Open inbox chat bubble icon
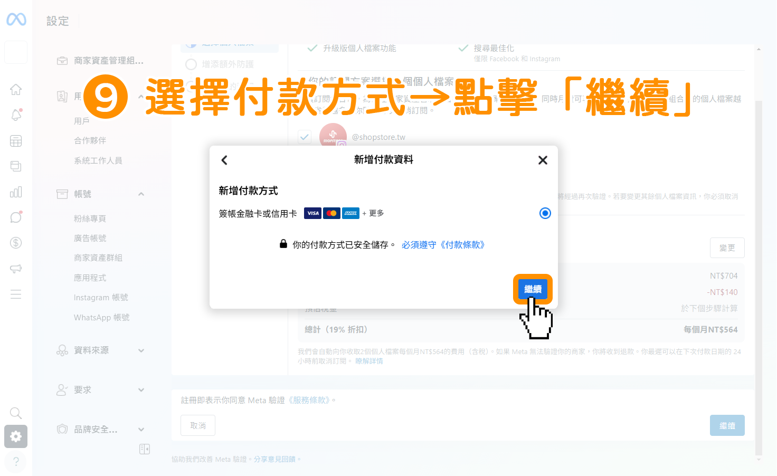Screen dimensions: 777x476 click(16, 217)
